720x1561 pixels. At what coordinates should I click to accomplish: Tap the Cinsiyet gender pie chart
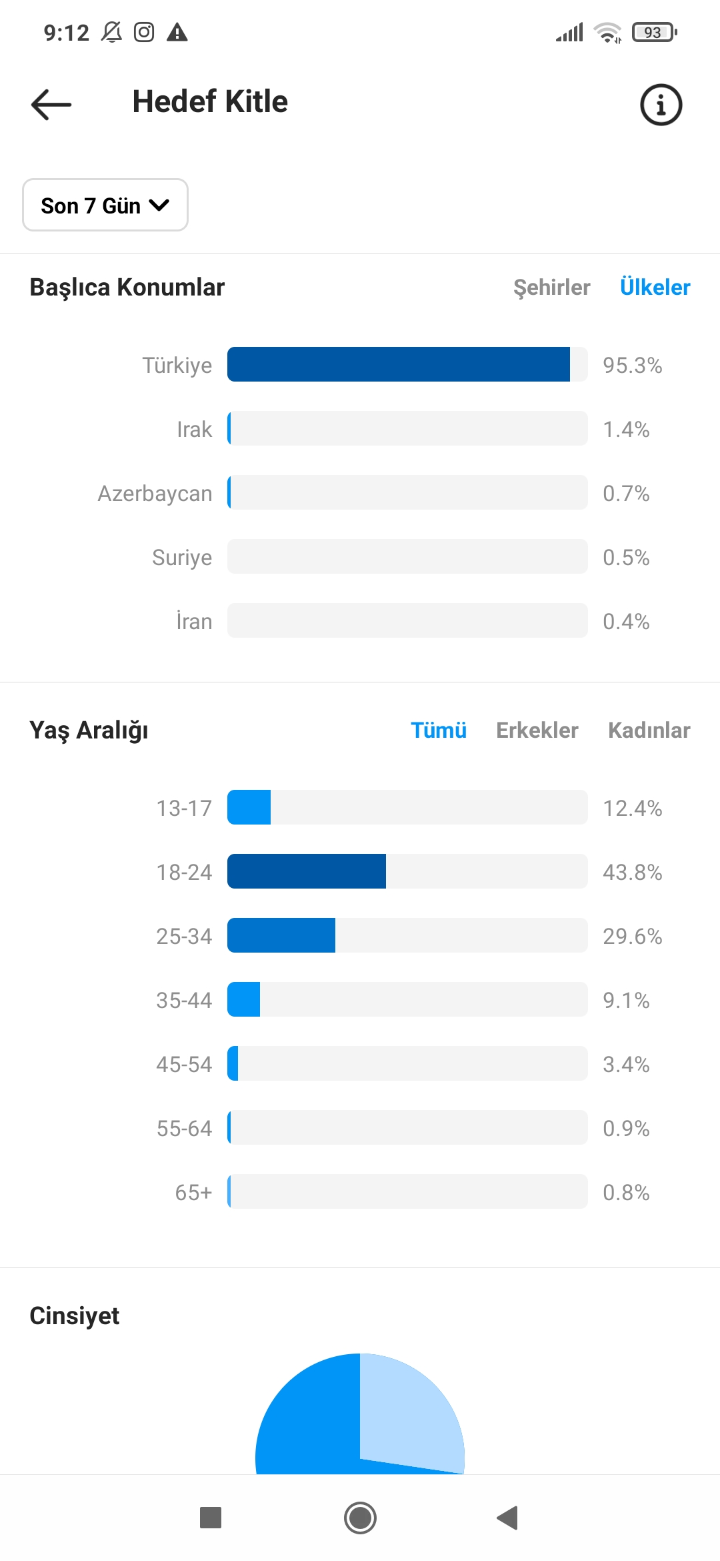click(x=360, y=1414)
